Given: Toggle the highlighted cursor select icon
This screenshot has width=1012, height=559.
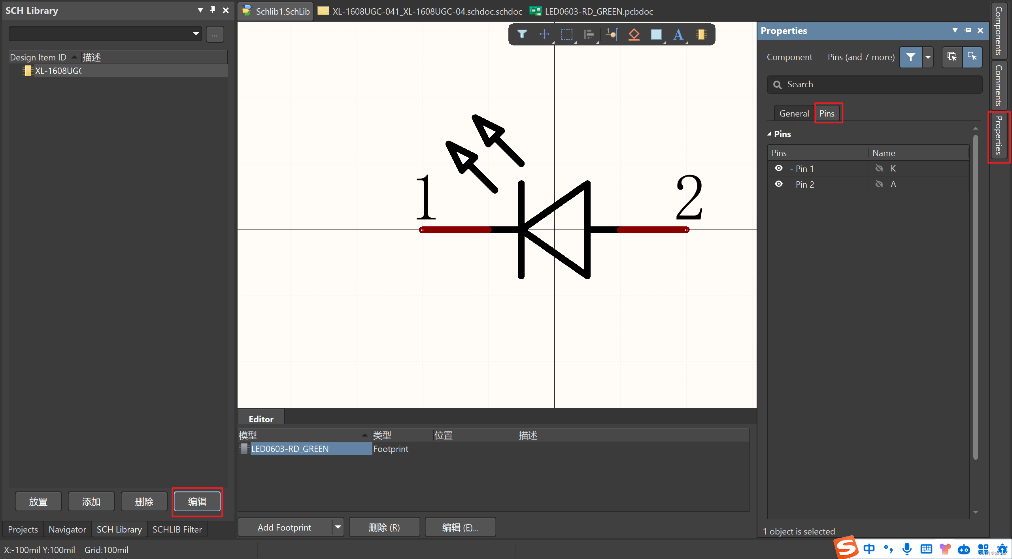Looking at the screenshot, I should pos(972,57).
